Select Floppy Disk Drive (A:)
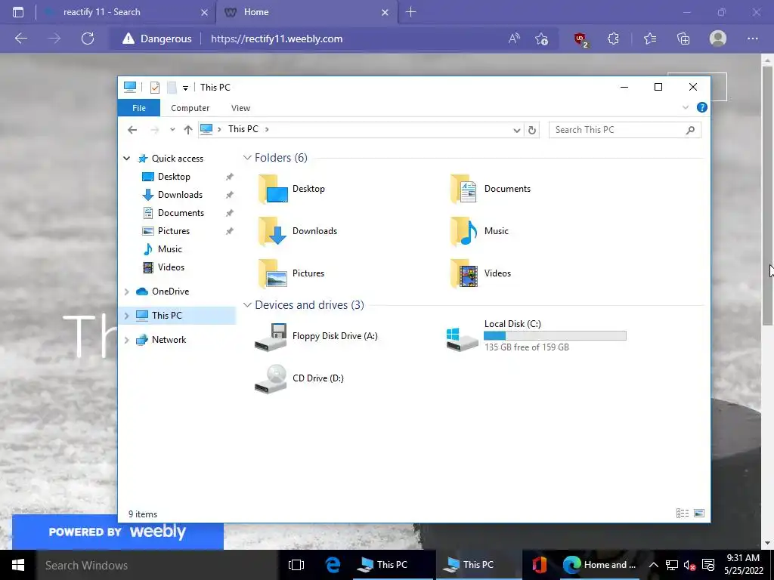This screenshot has height=580, width=774. 317,336
